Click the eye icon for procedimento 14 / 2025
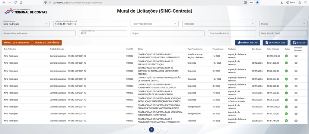The width and height of the screenshot is (309, 134). pyautogui.click(x=296, y=63)
